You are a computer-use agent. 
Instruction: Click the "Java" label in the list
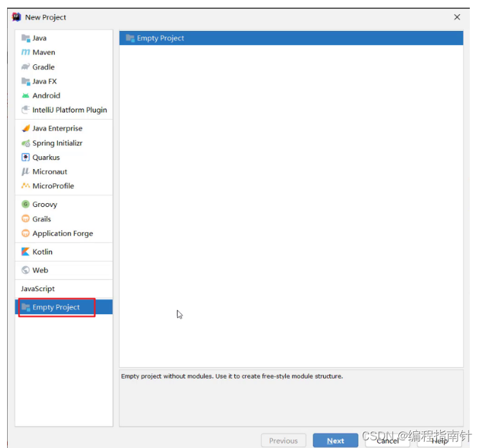39,38
